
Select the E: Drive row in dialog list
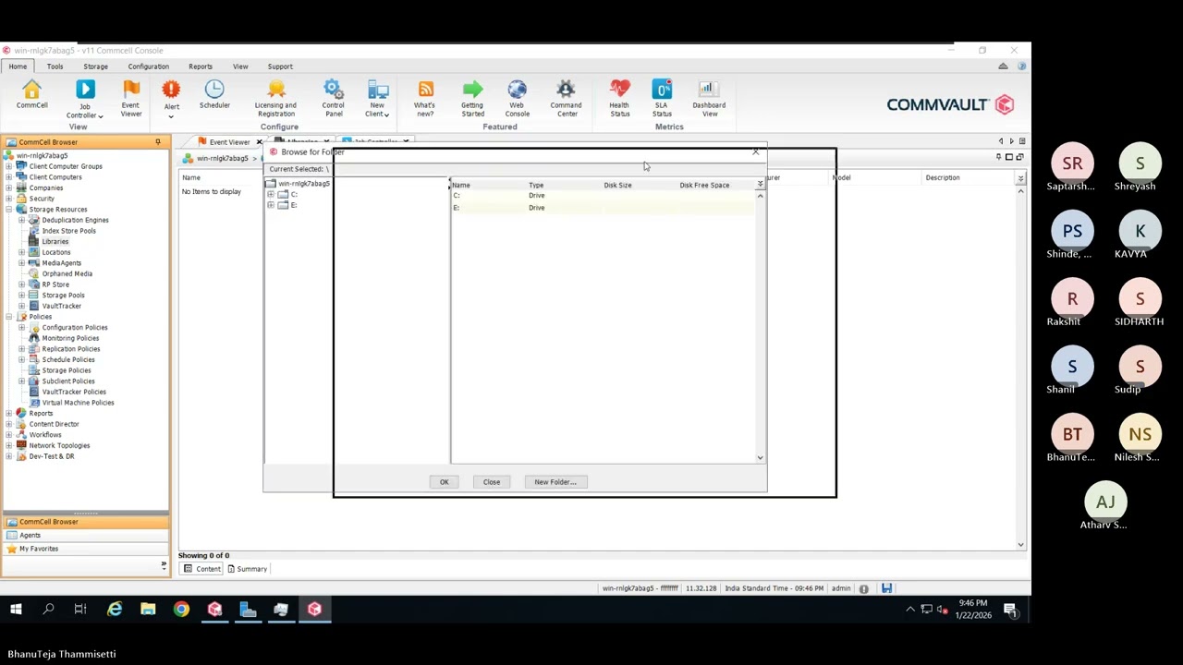tap(603, 208)
